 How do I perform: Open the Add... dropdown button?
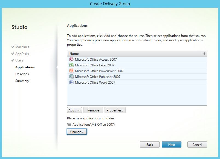tap(74, 110)
